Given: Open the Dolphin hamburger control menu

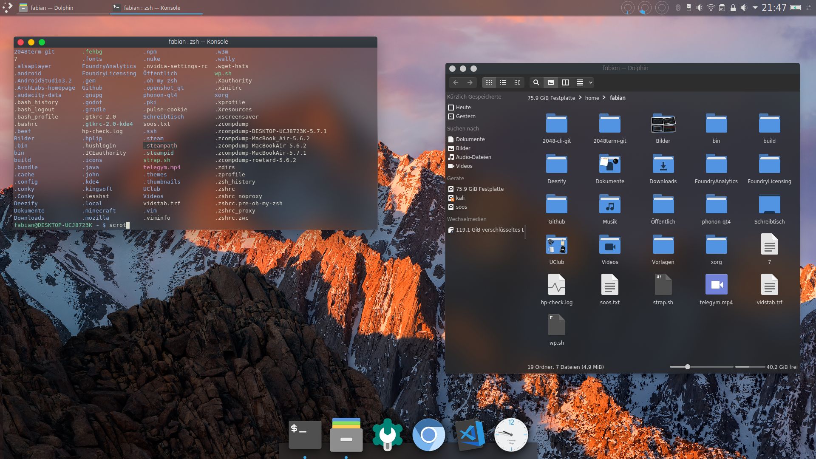Looking at the screenshot, I should [580, 82].
